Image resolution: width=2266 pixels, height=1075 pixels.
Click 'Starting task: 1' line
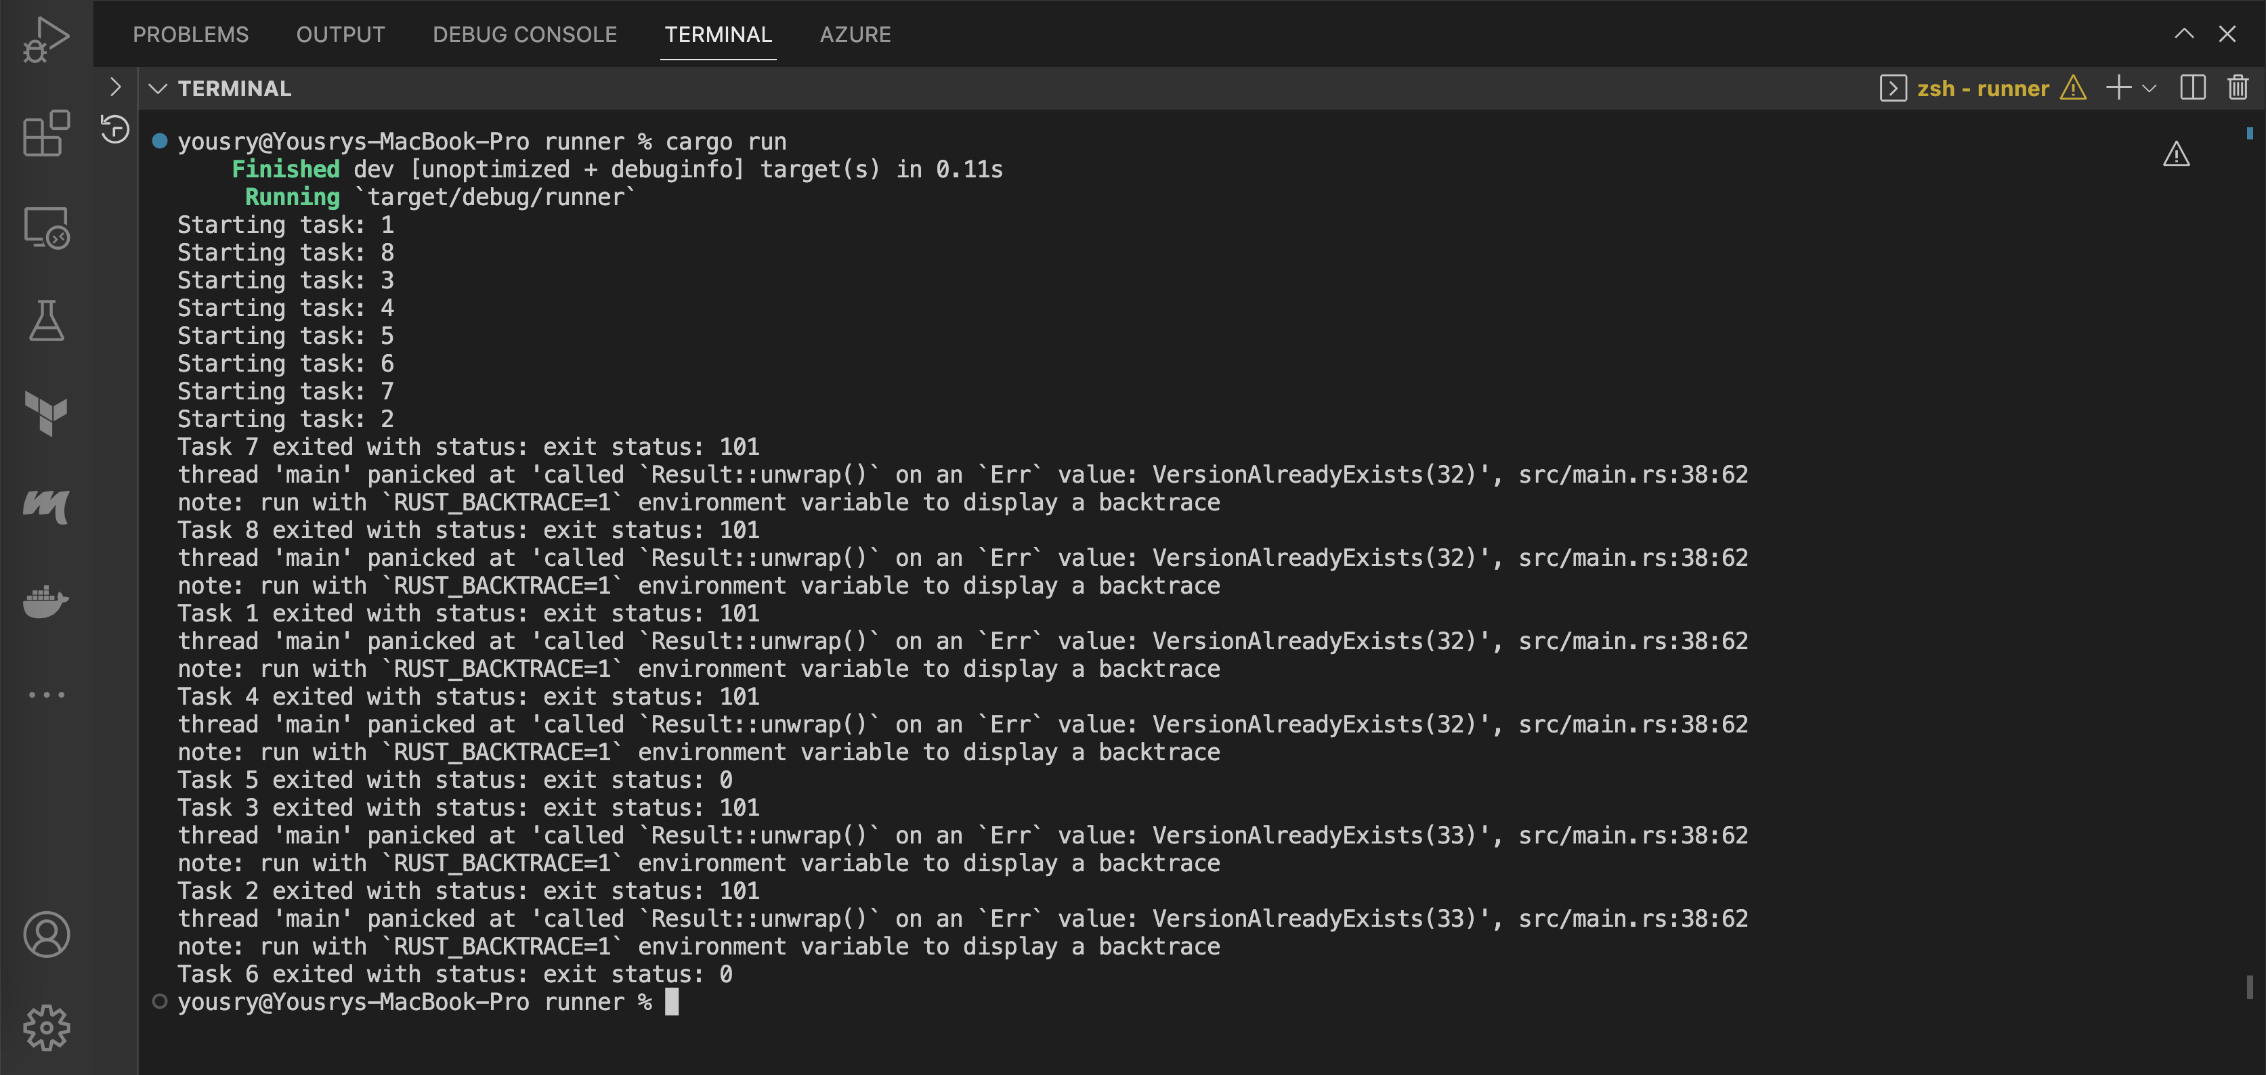(286, 225)
